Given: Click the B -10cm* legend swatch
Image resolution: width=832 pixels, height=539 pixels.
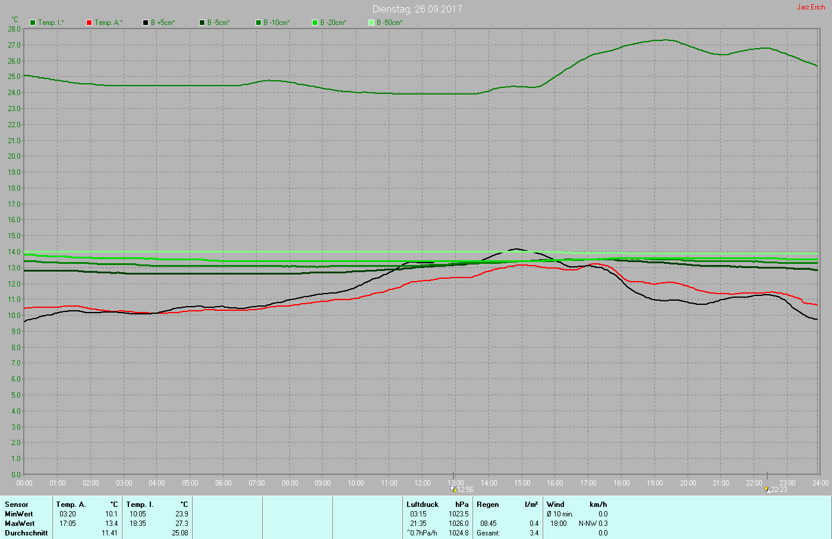Looking at the screenshot, I should [259, 23].
